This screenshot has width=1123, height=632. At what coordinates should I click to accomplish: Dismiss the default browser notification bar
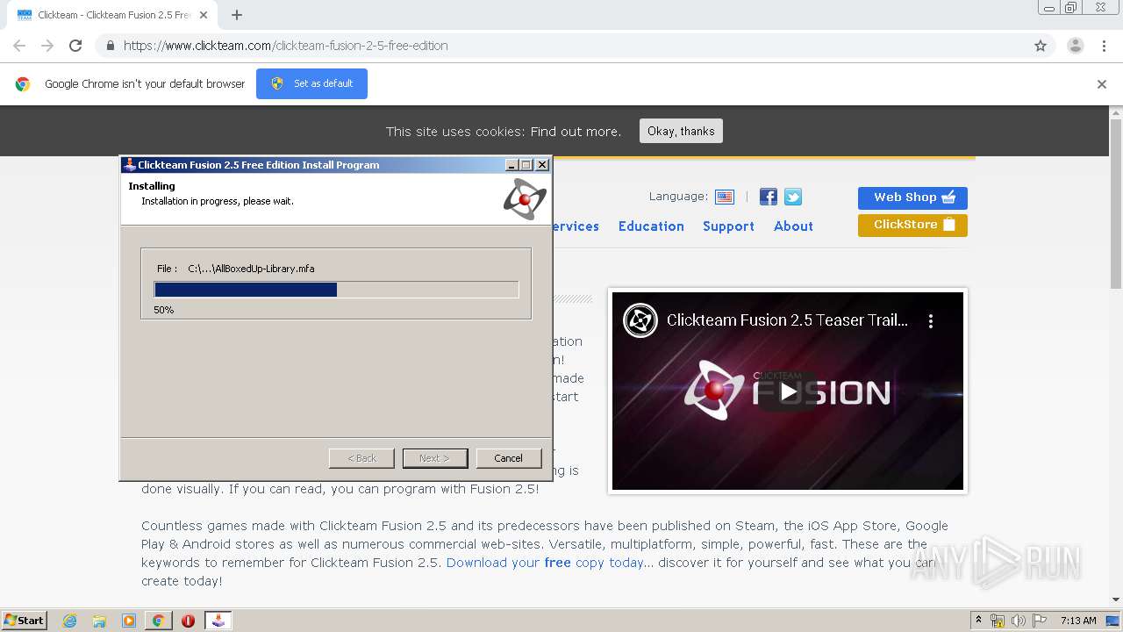pyautogui.click(x=1102, y=84)
